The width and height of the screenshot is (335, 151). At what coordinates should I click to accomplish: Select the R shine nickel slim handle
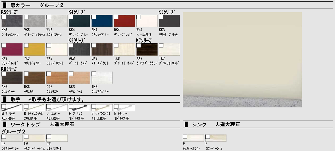(34, 108)
